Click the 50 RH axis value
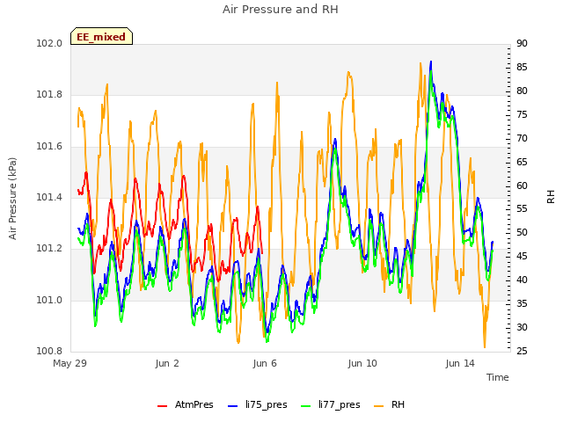563x422 pixels. 522,233
